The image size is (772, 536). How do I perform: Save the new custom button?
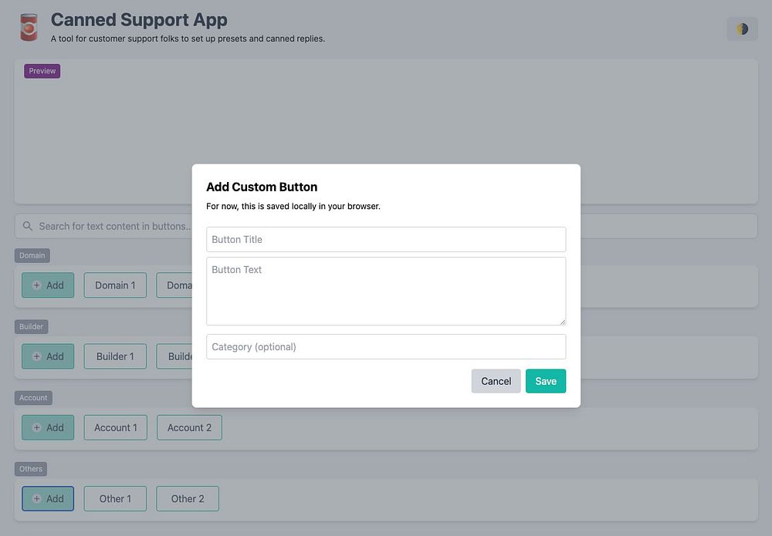tap(546, 381)
